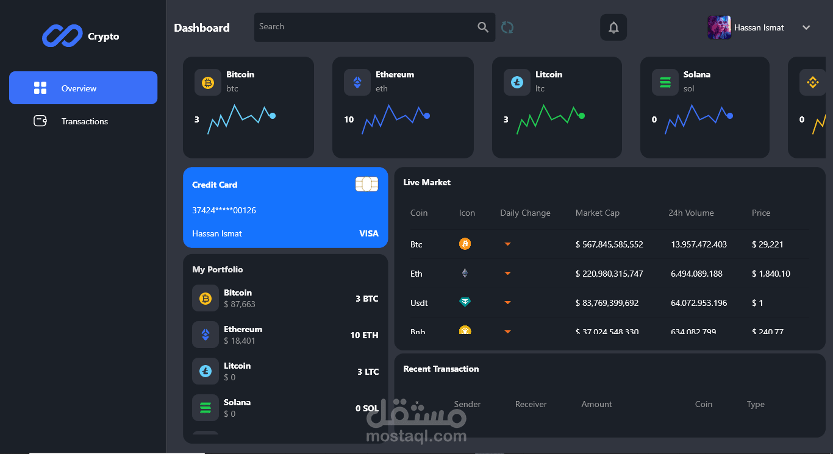Open the Btc daily change dropdown
Image resolution: width=833 pixels, height=454 pixels.
(x=507, y=244)
